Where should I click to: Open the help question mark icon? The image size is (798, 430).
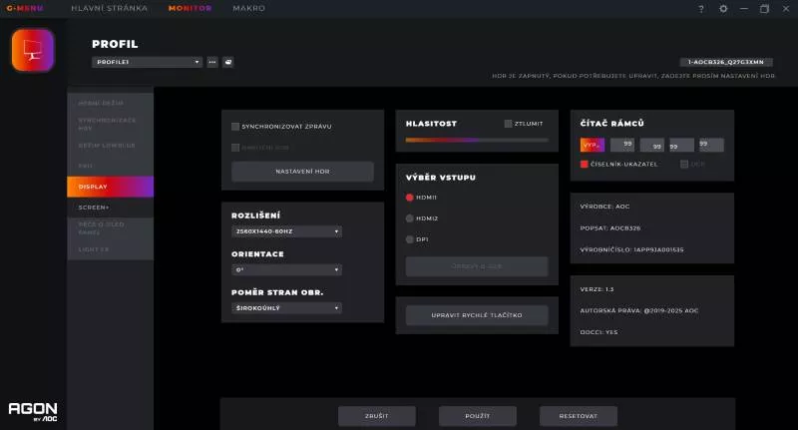pyautogui.click(x=701, y=9)
